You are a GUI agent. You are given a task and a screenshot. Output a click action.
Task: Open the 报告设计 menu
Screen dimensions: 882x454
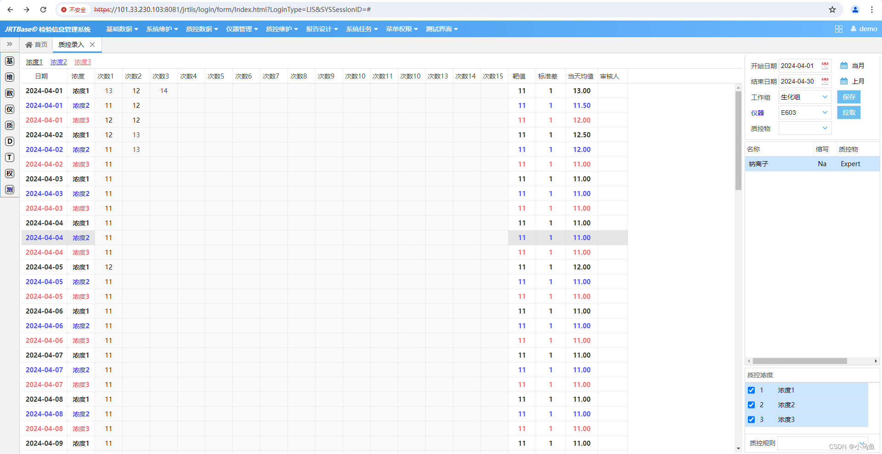pos(322,29)
